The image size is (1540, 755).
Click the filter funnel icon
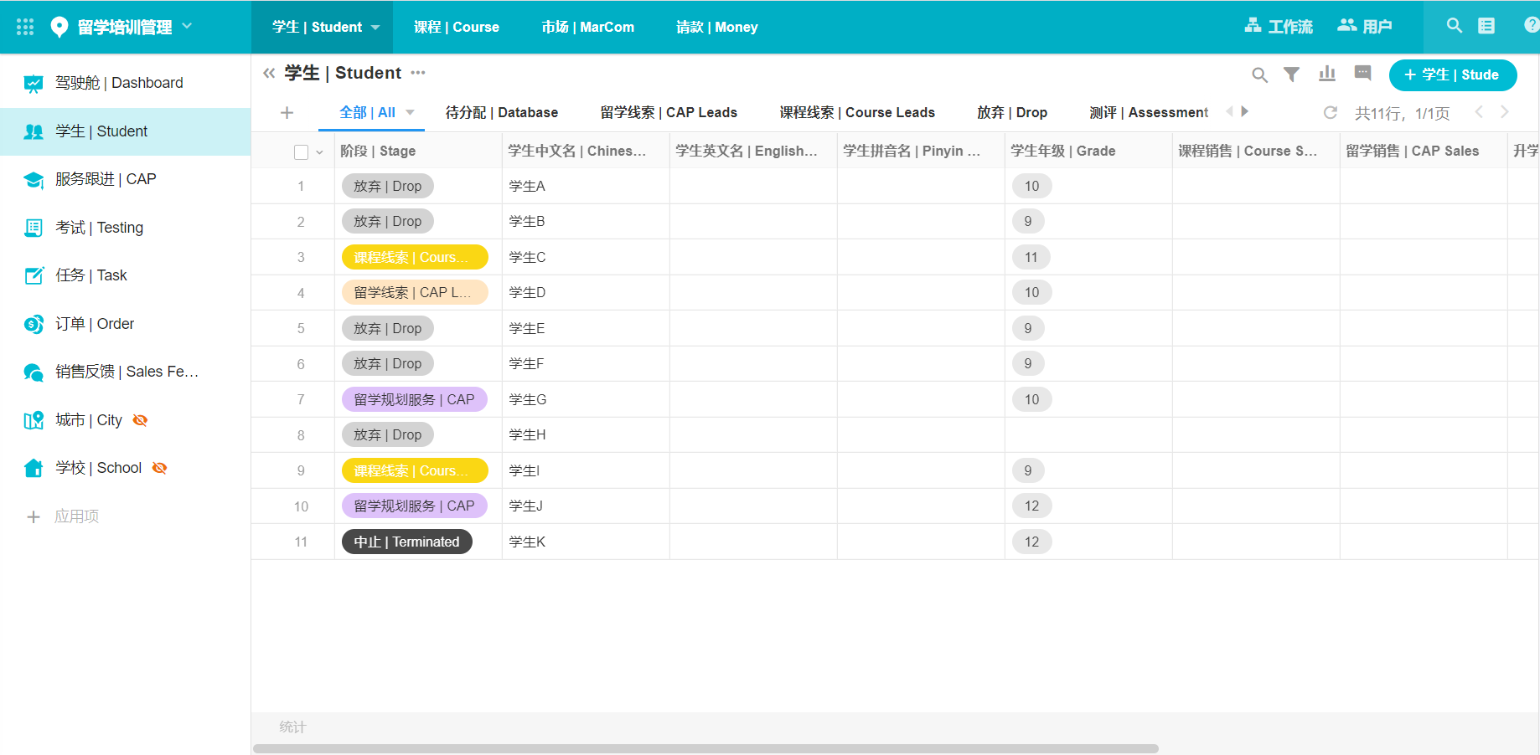(x=1292, y=74)
